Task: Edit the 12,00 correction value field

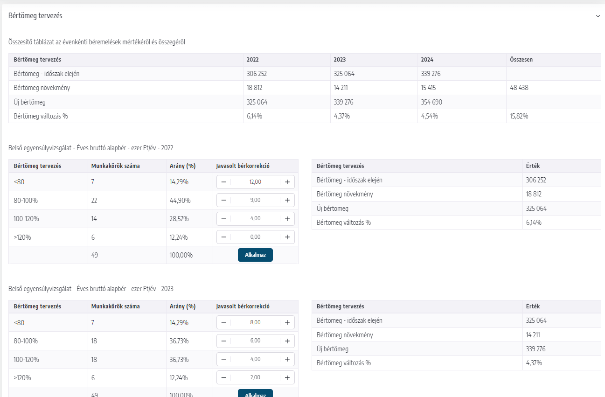Action: [x=255, y=182]
